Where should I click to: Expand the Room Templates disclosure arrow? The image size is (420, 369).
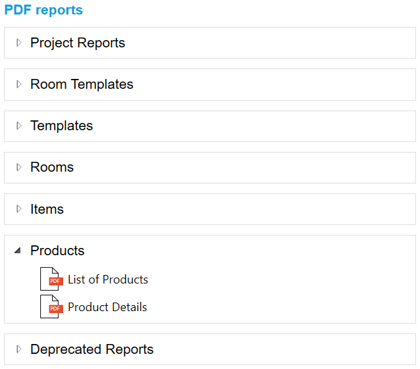tap(18, 84)
